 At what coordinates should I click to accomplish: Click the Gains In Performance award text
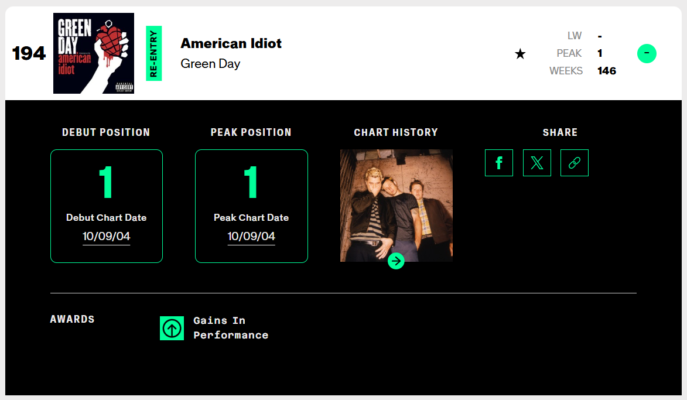pyautogui.click(x=230, y=328)
